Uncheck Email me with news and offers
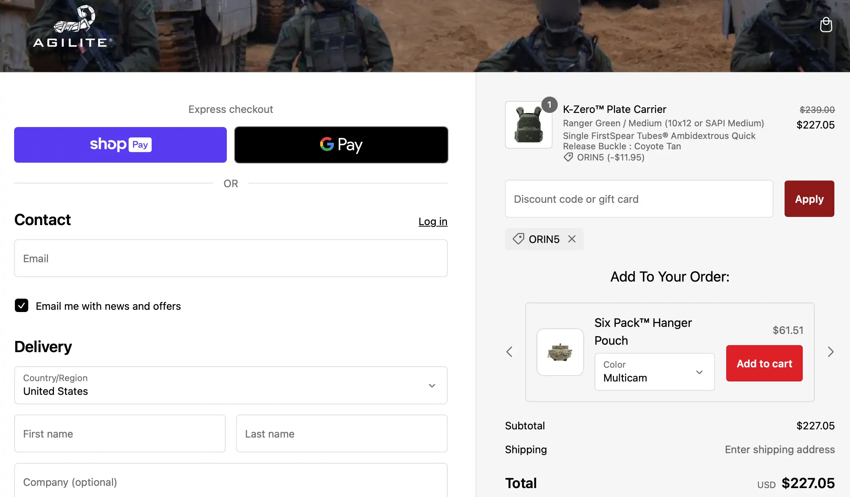The image size is (850, 497). [x=22, y=305]
